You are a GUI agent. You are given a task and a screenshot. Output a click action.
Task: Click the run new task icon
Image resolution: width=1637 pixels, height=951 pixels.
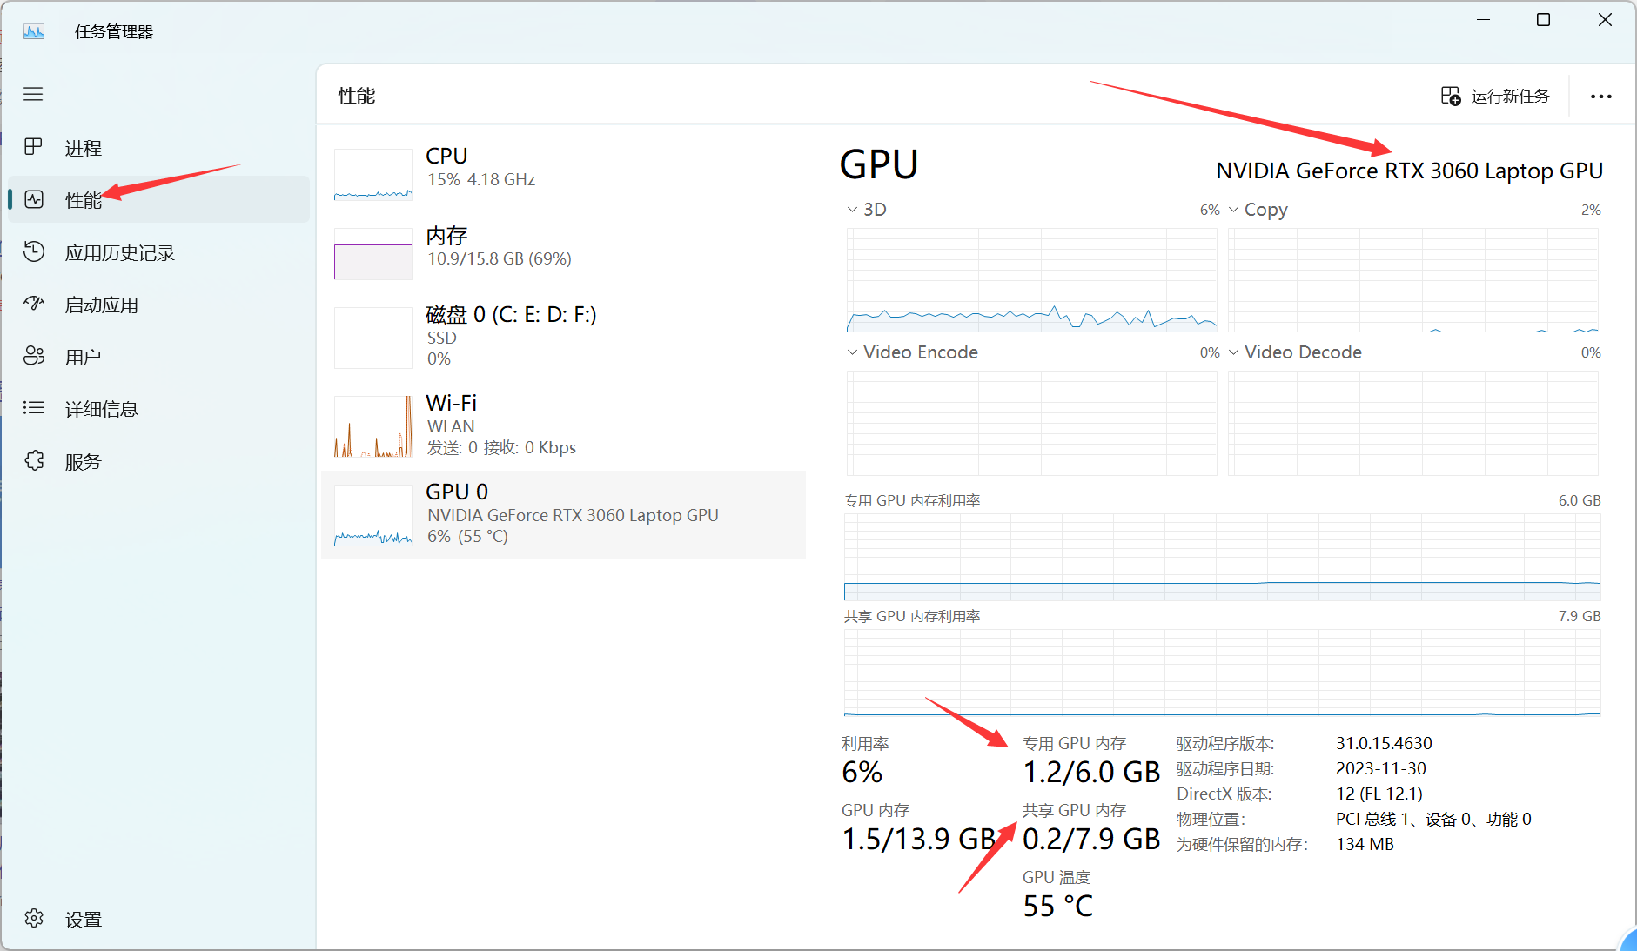[x=1451, y=96]
